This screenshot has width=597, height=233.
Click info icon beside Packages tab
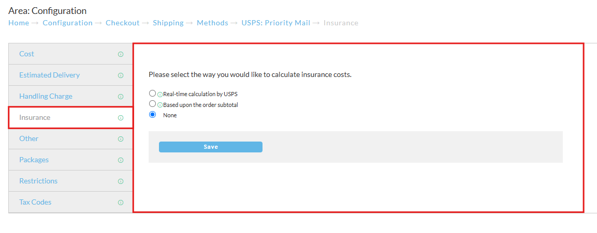pos(121,160)
